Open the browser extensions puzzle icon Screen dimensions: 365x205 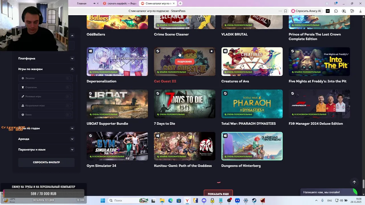pyautogui.click(x=336, y=11)
